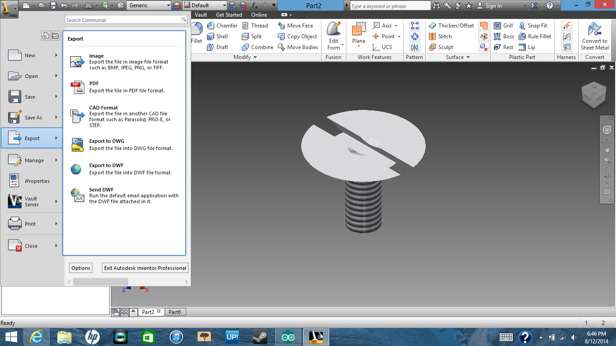Click the Boss plastic part tool
The image size is (616, 346).
coord(504,36)
